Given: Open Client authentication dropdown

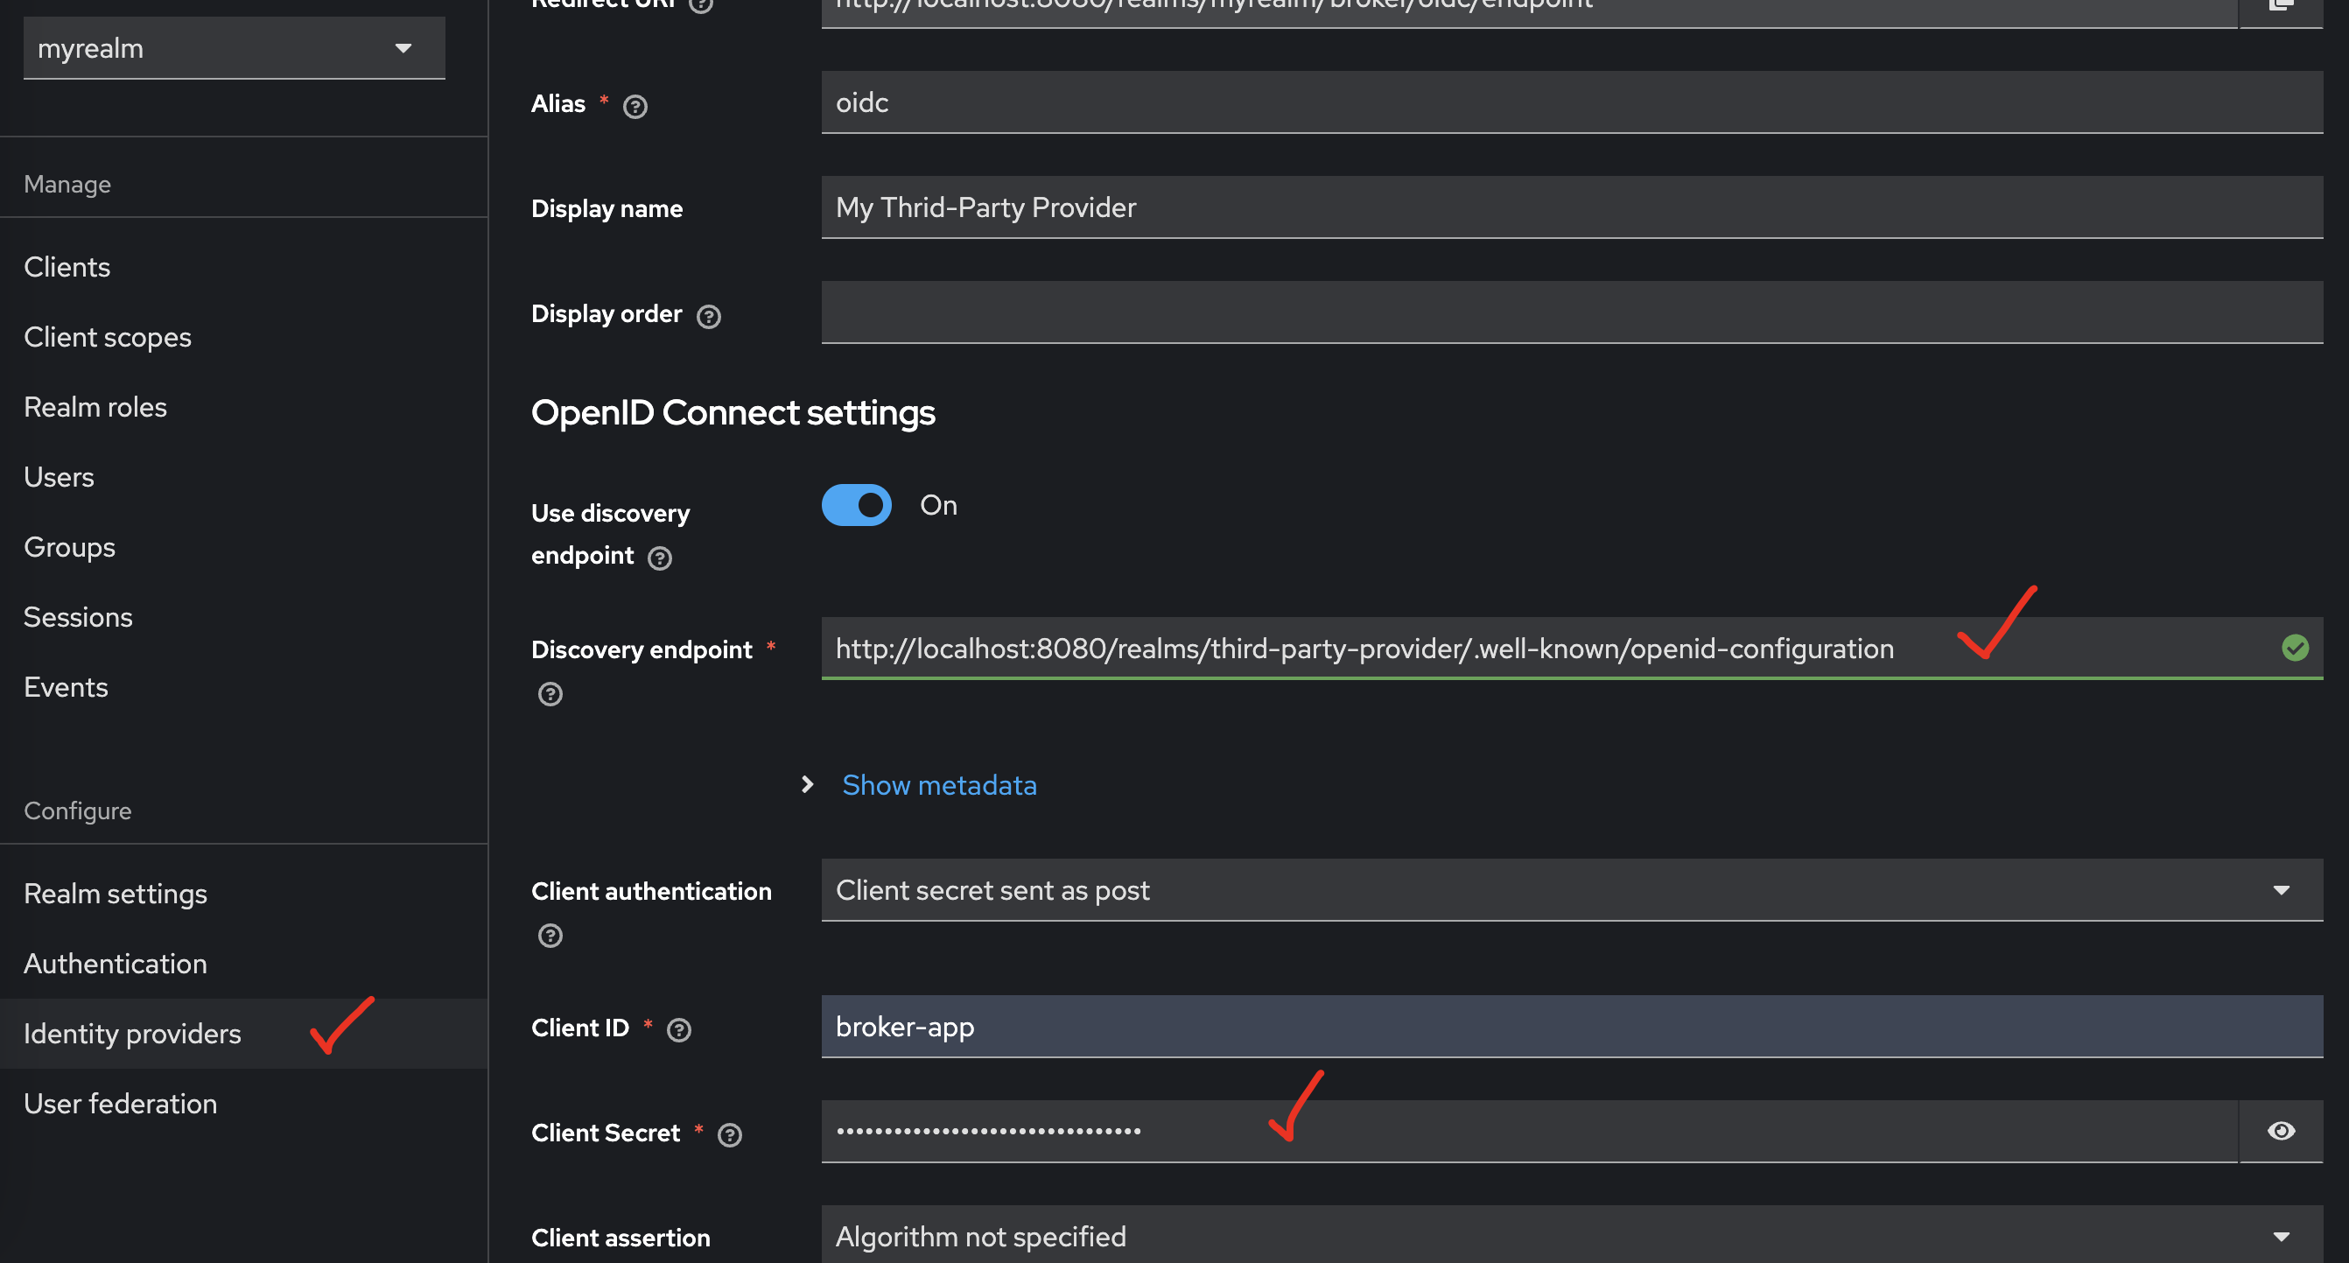Looking at the screenshot, I should coord(1571,891).
